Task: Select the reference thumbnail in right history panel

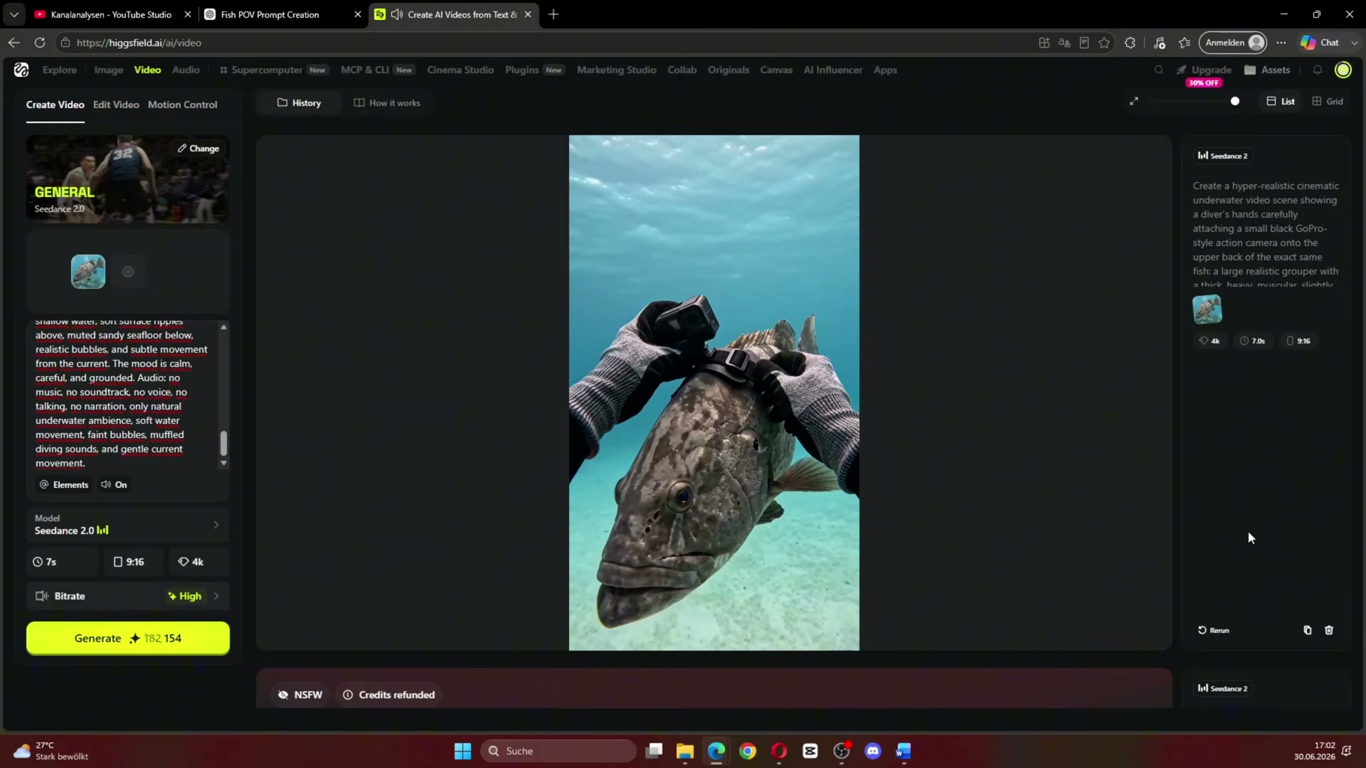Action: 1207,309
